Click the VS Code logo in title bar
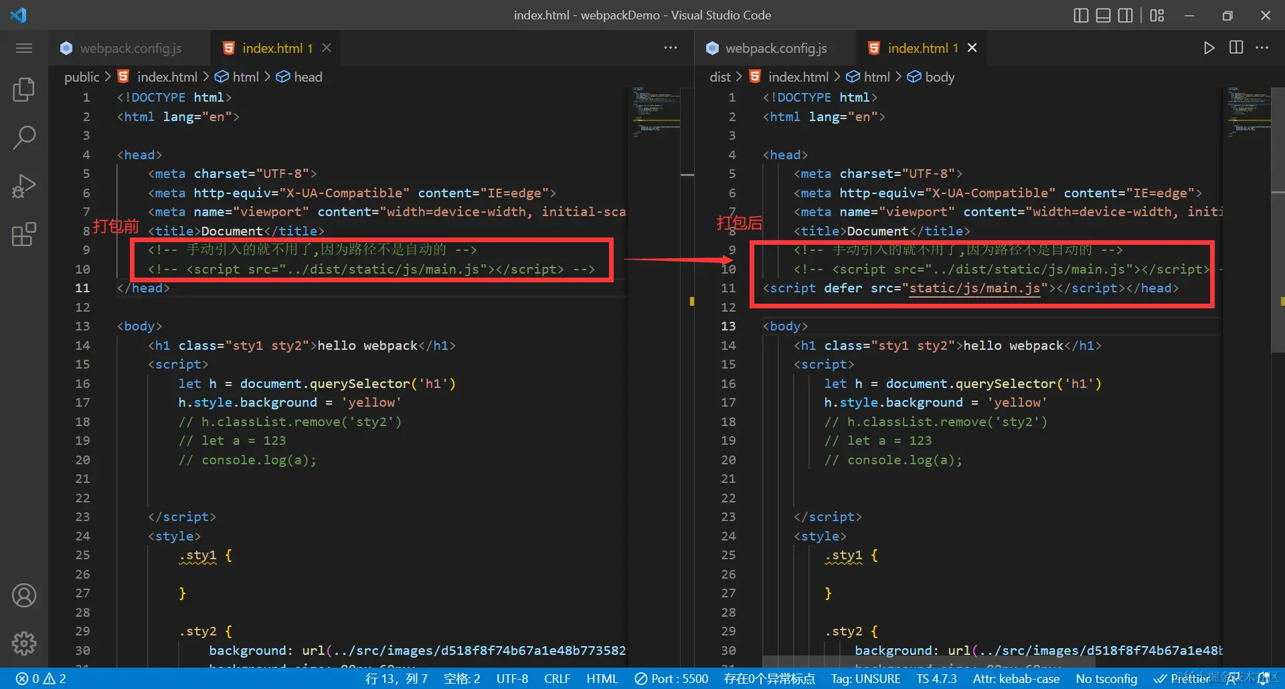Image resolution: width=1285 pixels, height=689 pixels. [19, 15]
